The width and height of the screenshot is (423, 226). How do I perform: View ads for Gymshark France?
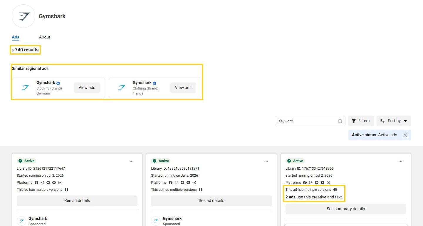pos(183,87)
